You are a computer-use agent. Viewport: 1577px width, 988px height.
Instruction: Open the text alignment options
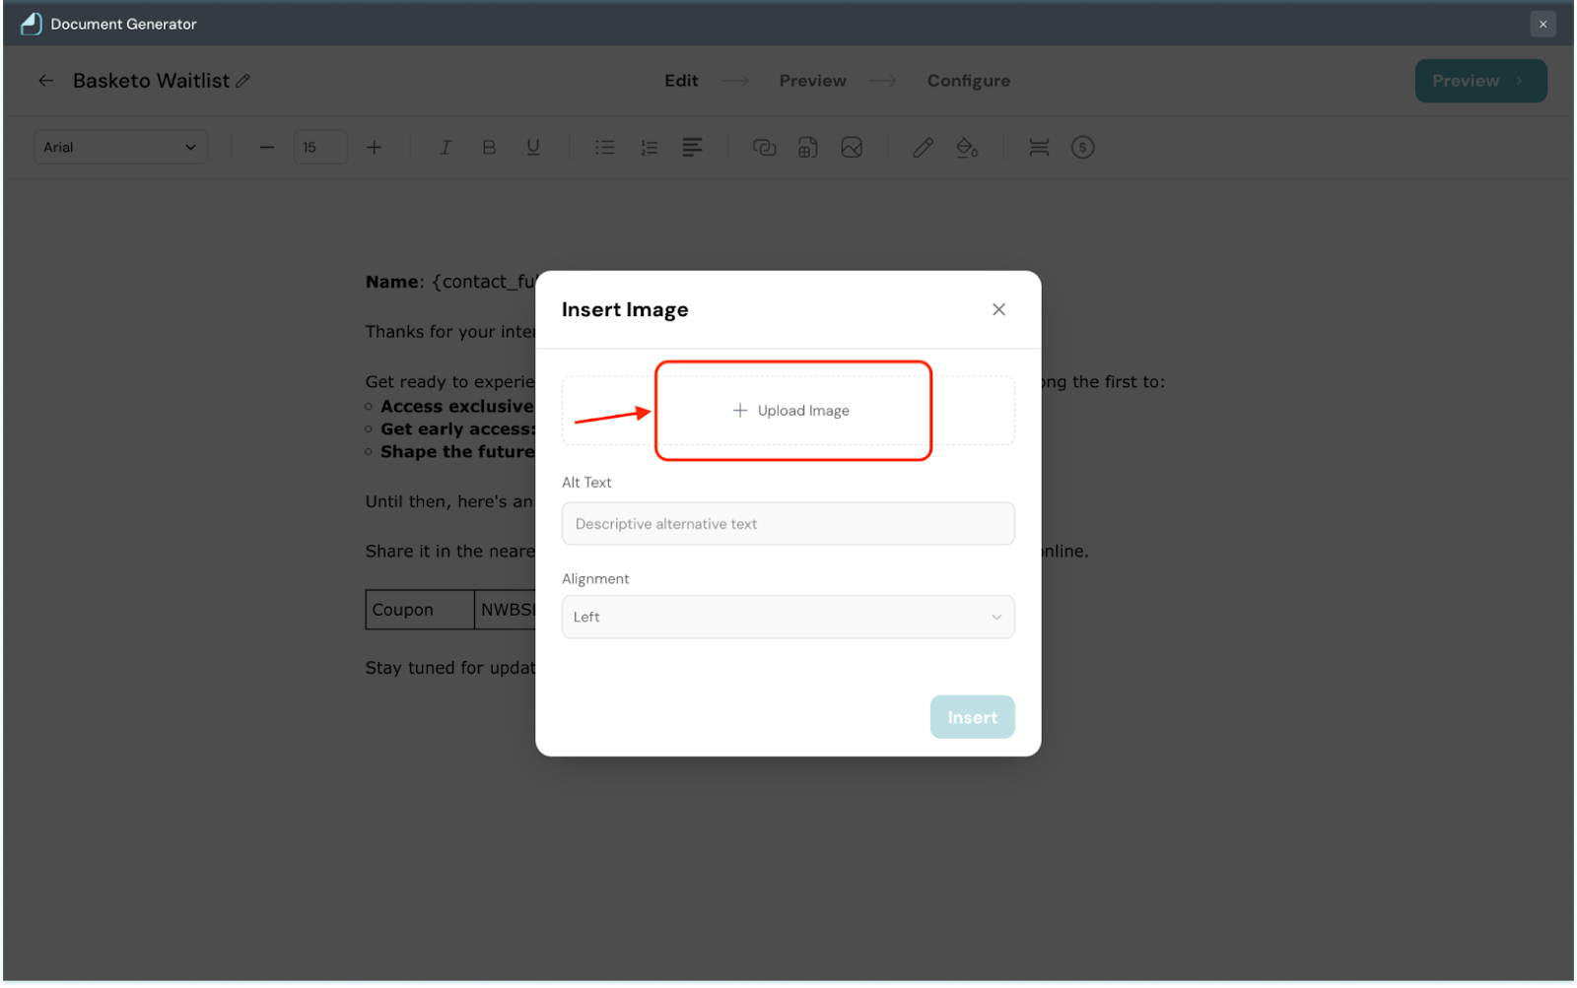coord(692,148)
